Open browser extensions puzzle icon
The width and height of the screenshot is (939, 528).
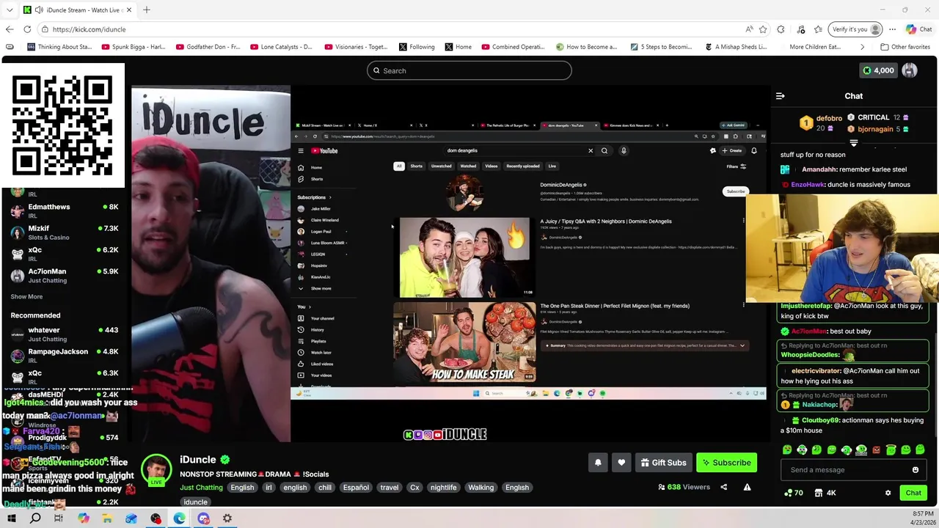click(x=781, y=29)
